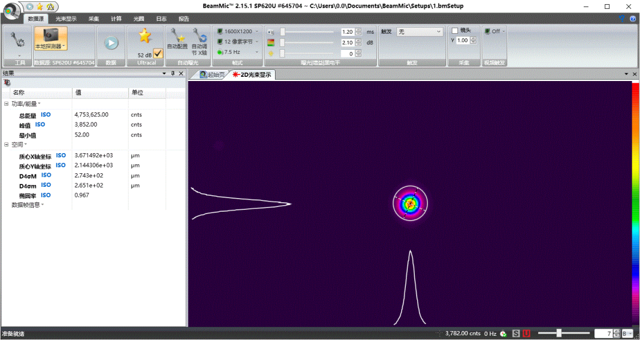Toggle the Ultracal 52 dB checkbox

(158, 53)
